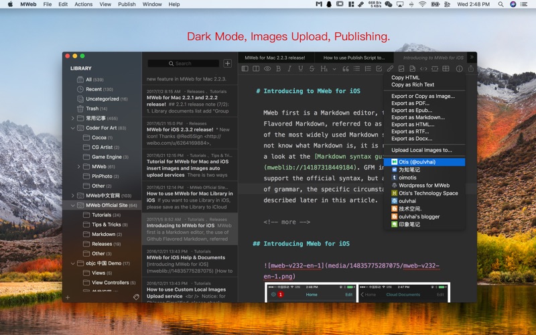Open the document info icon
The width and height of the screenshot is (536, 335).
[459, 68]
